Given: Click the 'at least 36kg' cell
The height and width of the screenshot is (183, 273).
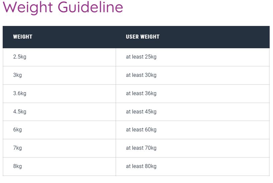Looking at the screenshot, I should [141, 93].
